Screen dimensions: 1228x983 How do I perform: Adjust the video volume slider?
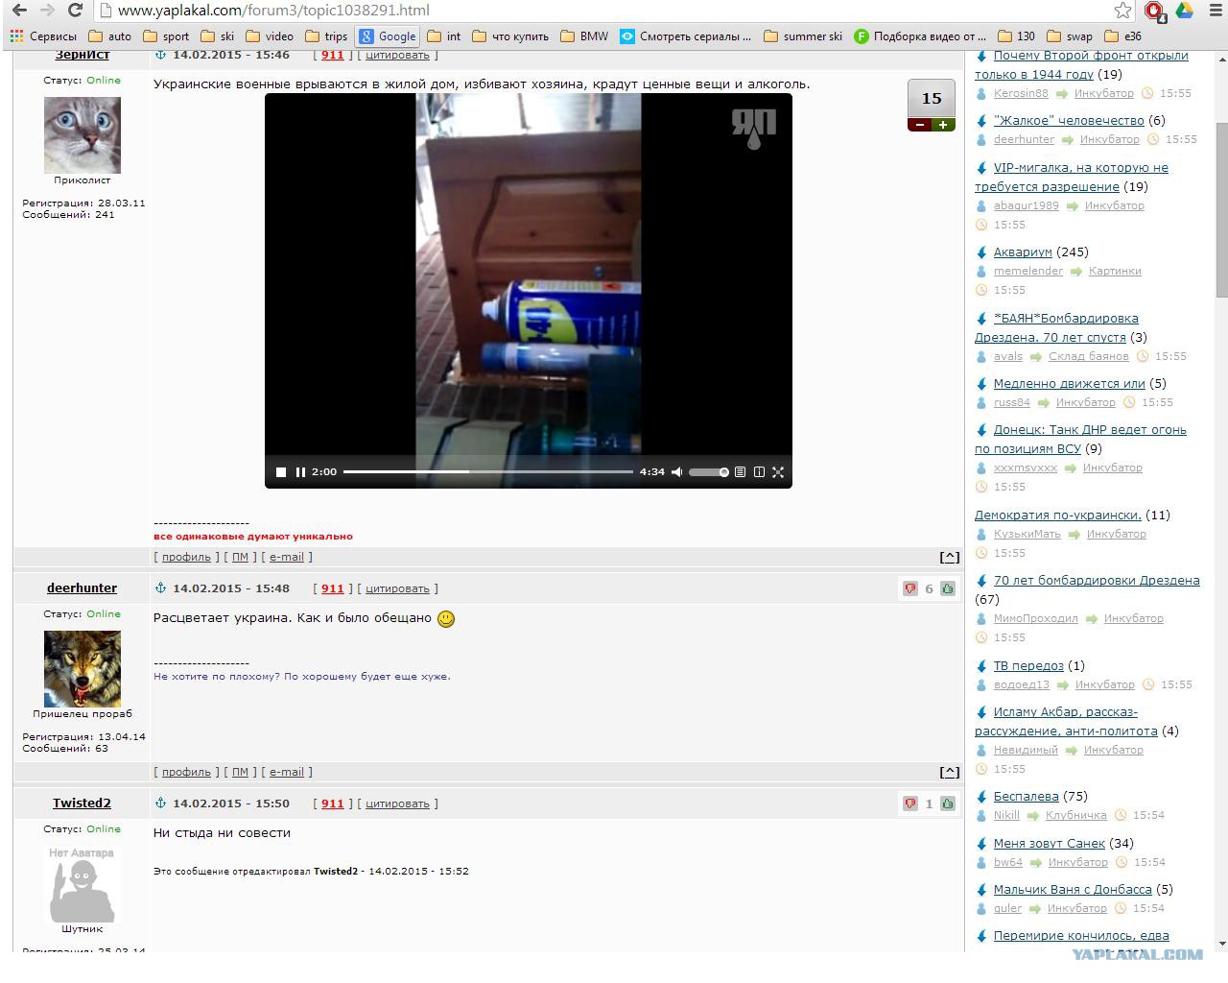[x=709, y=472]
